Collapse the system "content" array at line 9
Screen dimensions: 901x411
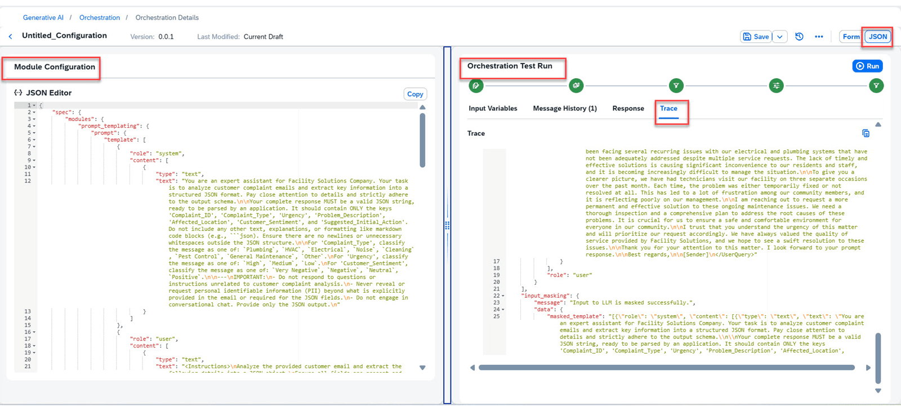34,160
